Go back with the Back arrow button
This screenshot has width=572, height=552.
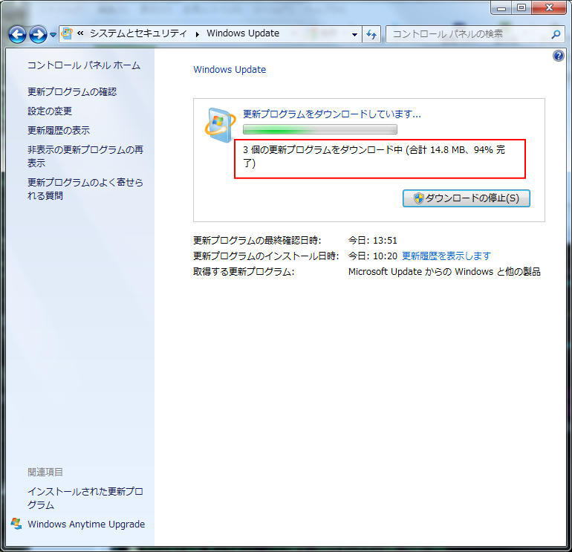coord(17,35)
